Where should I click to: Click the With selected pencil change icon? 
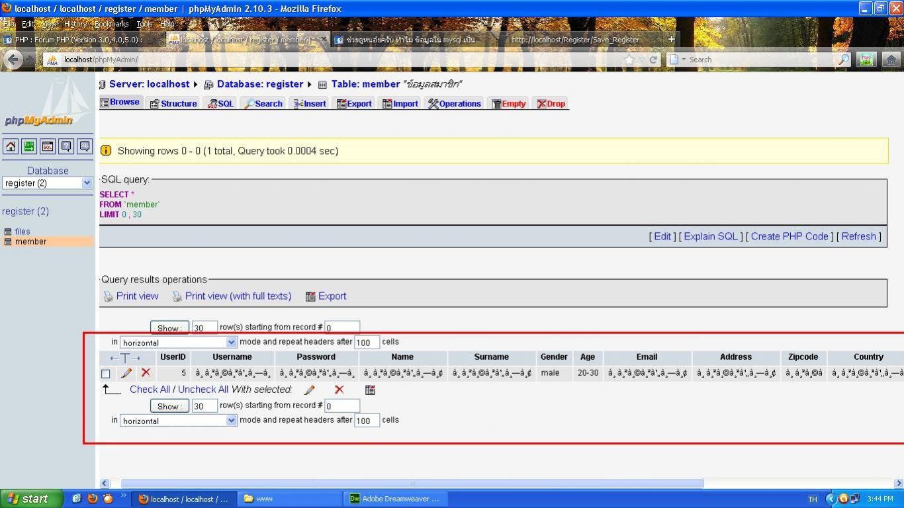(309, 390)
